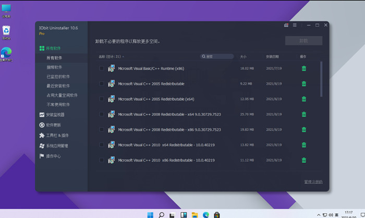Viewport: 365px width, 218px height.
Task: Check box for Visual C++ 2008 x64 9.0.30729.7523
Action: tap(102, 114)
